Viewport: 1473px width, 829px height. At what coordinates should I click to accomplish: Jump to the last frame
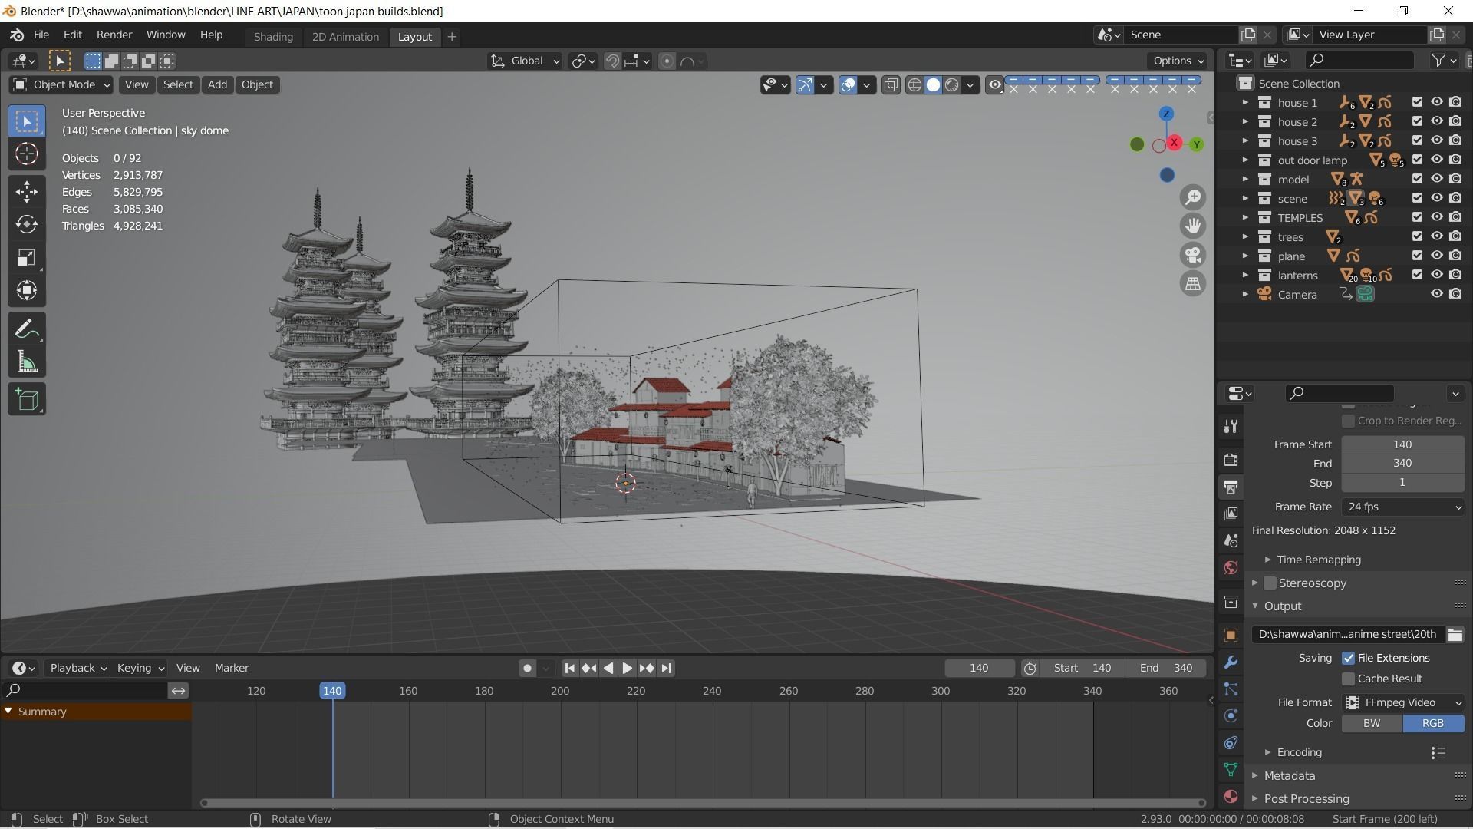[x=666, y=669]
